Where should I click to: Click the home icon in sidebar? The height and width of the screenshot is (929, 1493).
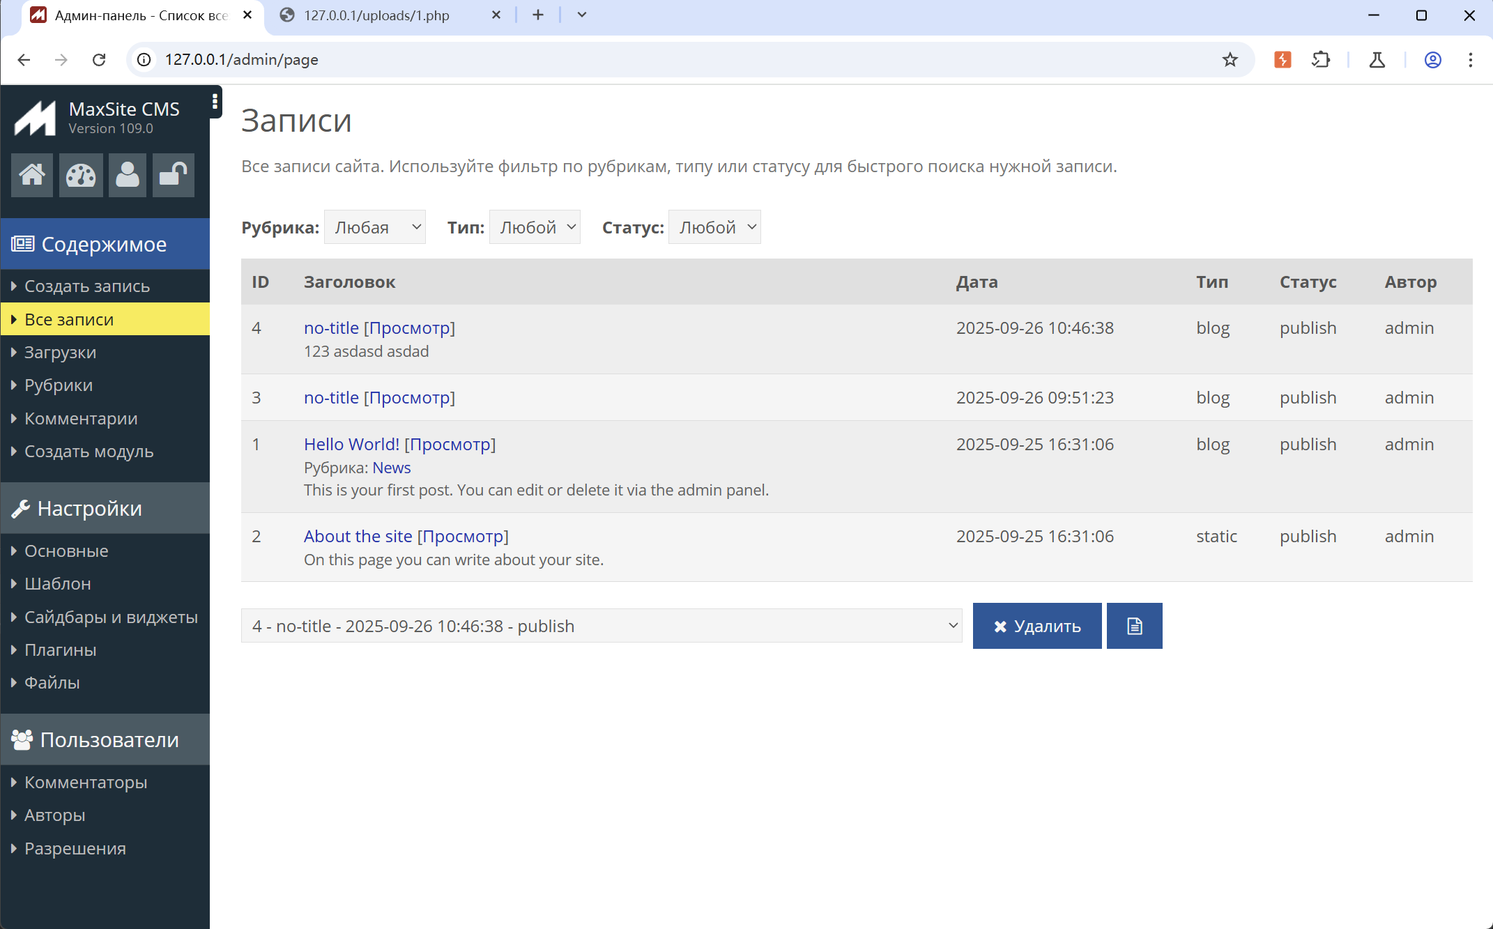(32, 175)
